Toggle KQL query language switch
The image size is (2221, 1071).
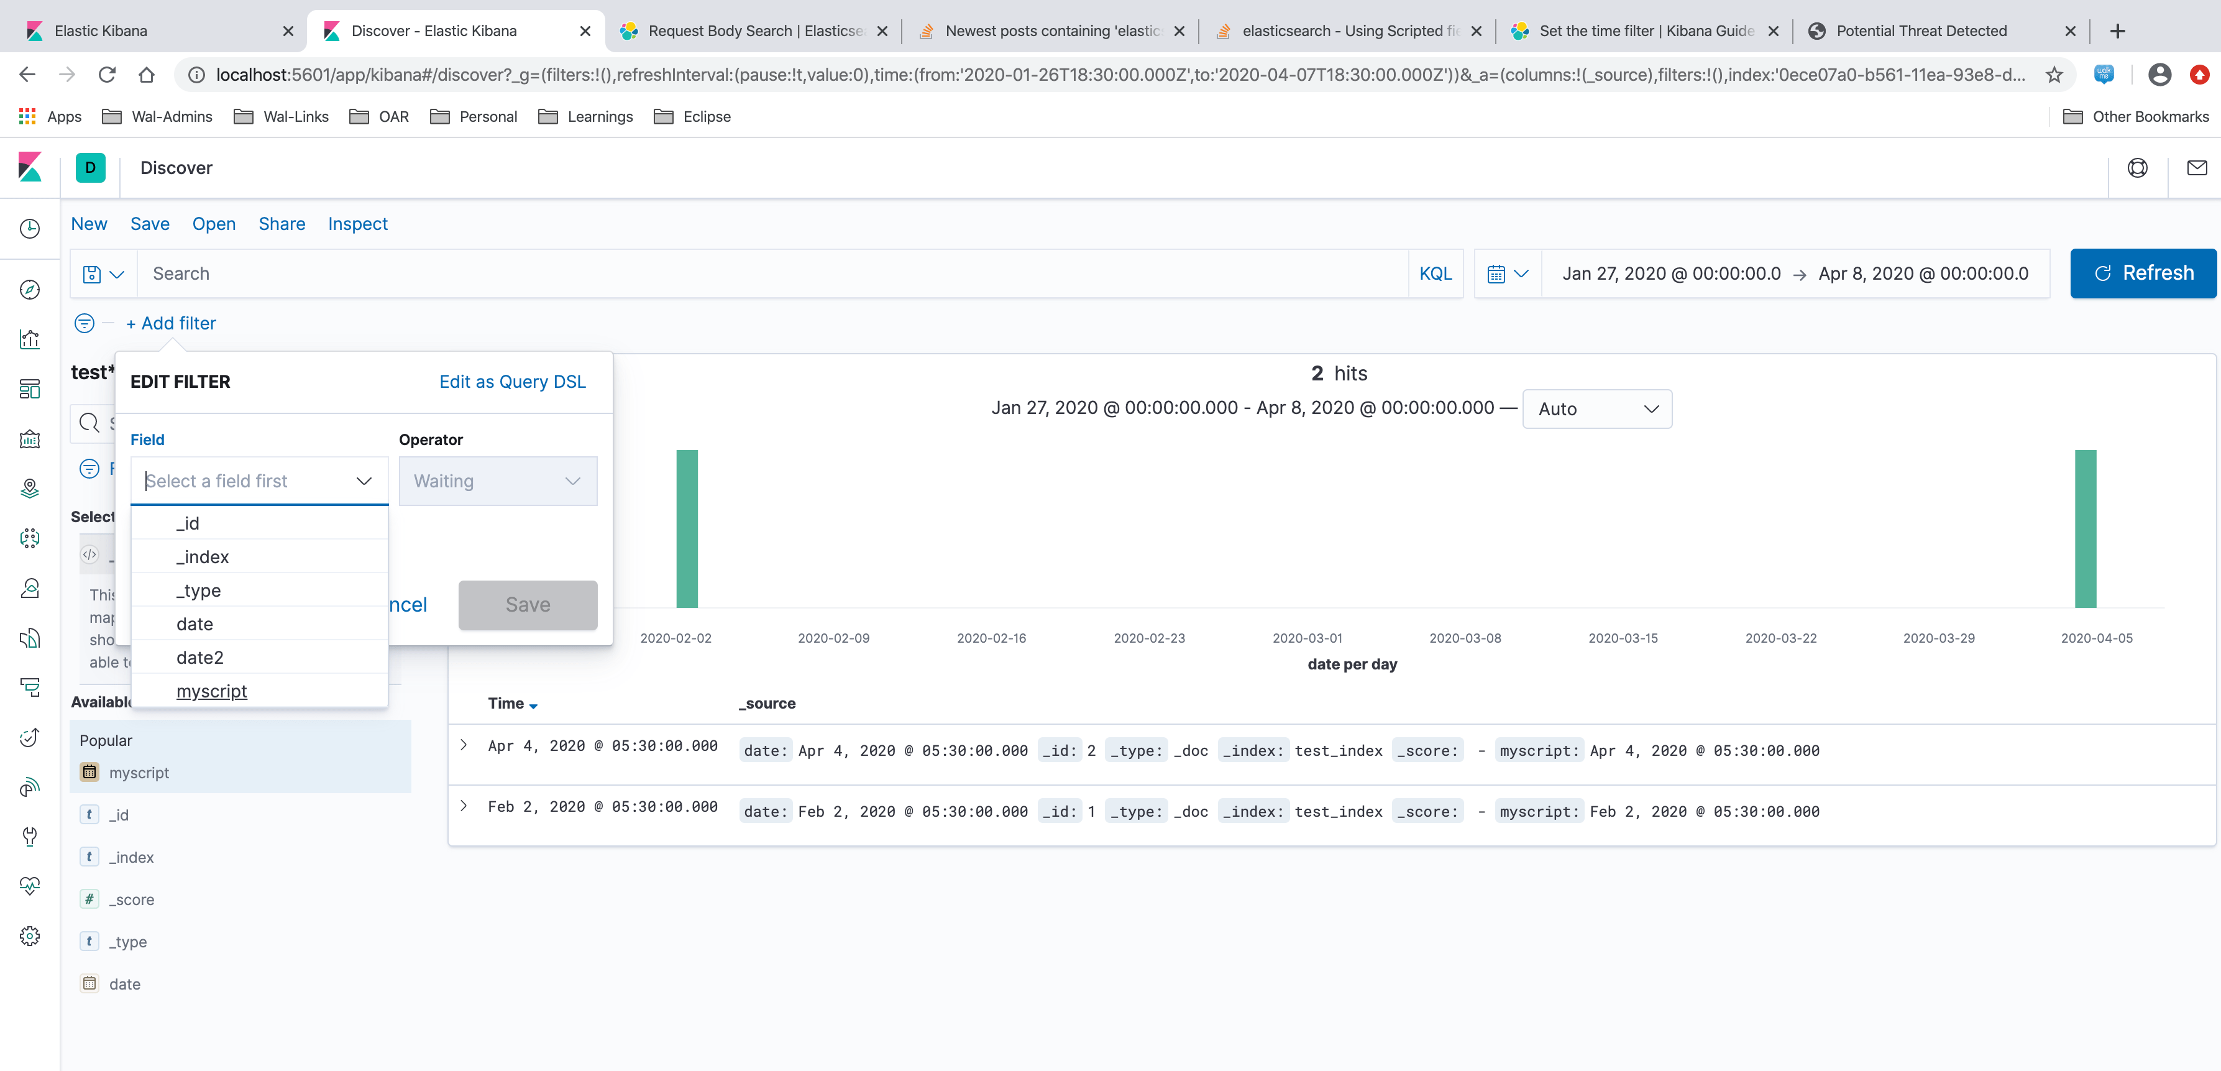coord(1435,273)
